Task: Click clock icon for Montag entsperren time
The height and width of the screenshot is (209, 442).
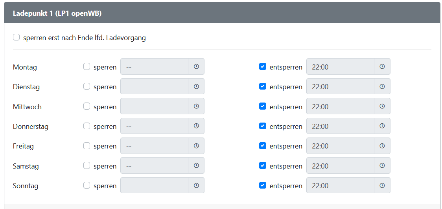Action: (382, 67)
